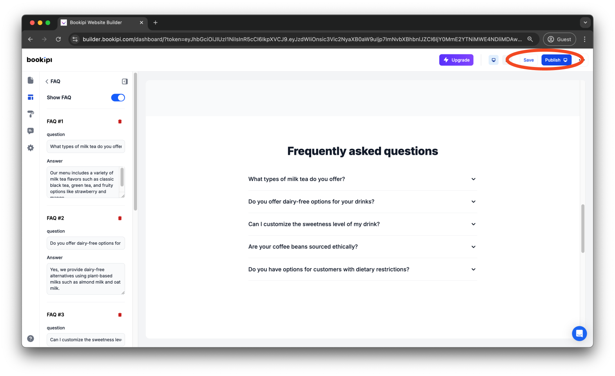Image resolution: width=615 pixels, height=376 pixels.
Task: Edit FAQ #1 answer text area
Action: coord(86,182)
